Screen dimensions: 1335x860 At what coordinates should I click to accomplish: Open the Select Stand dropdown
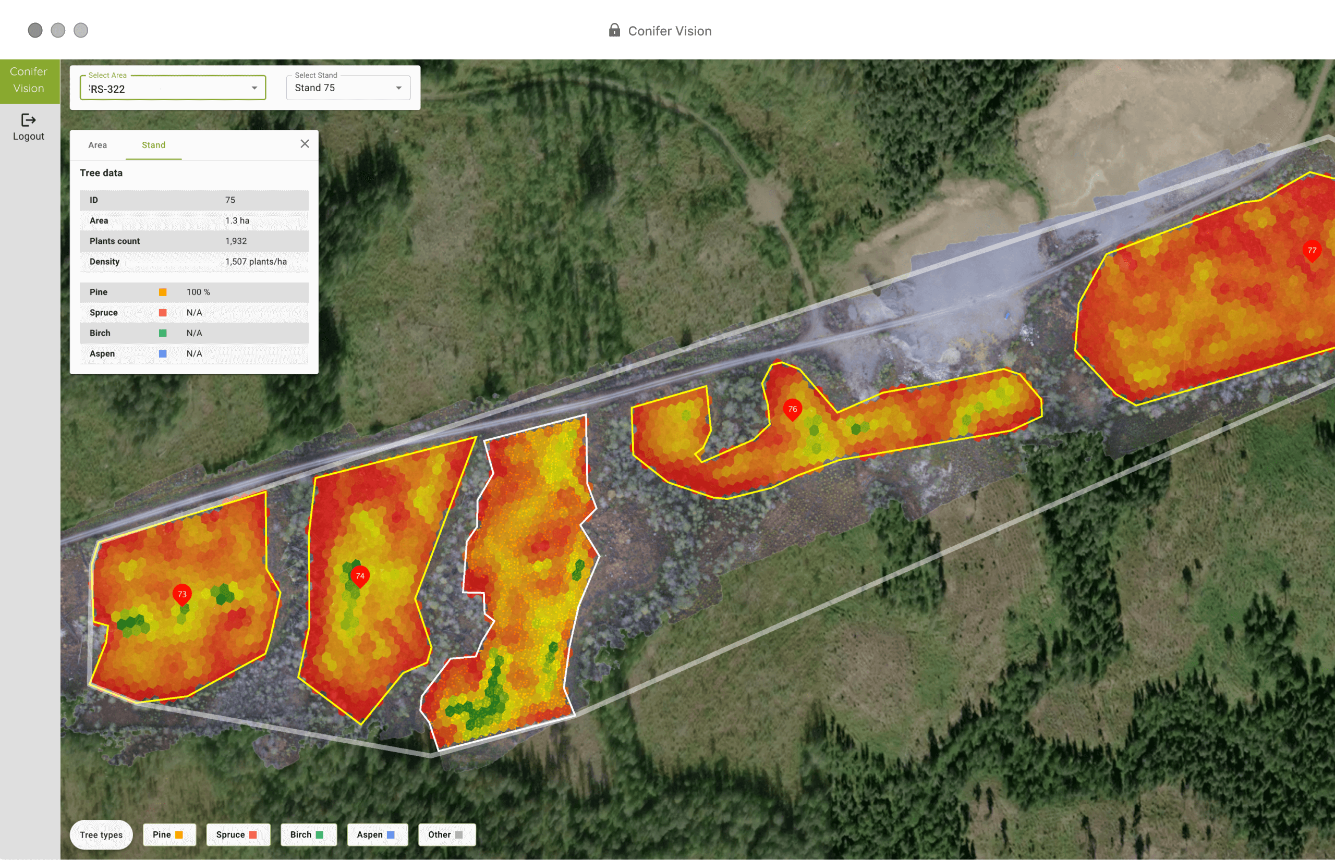(x=348, y=88)
